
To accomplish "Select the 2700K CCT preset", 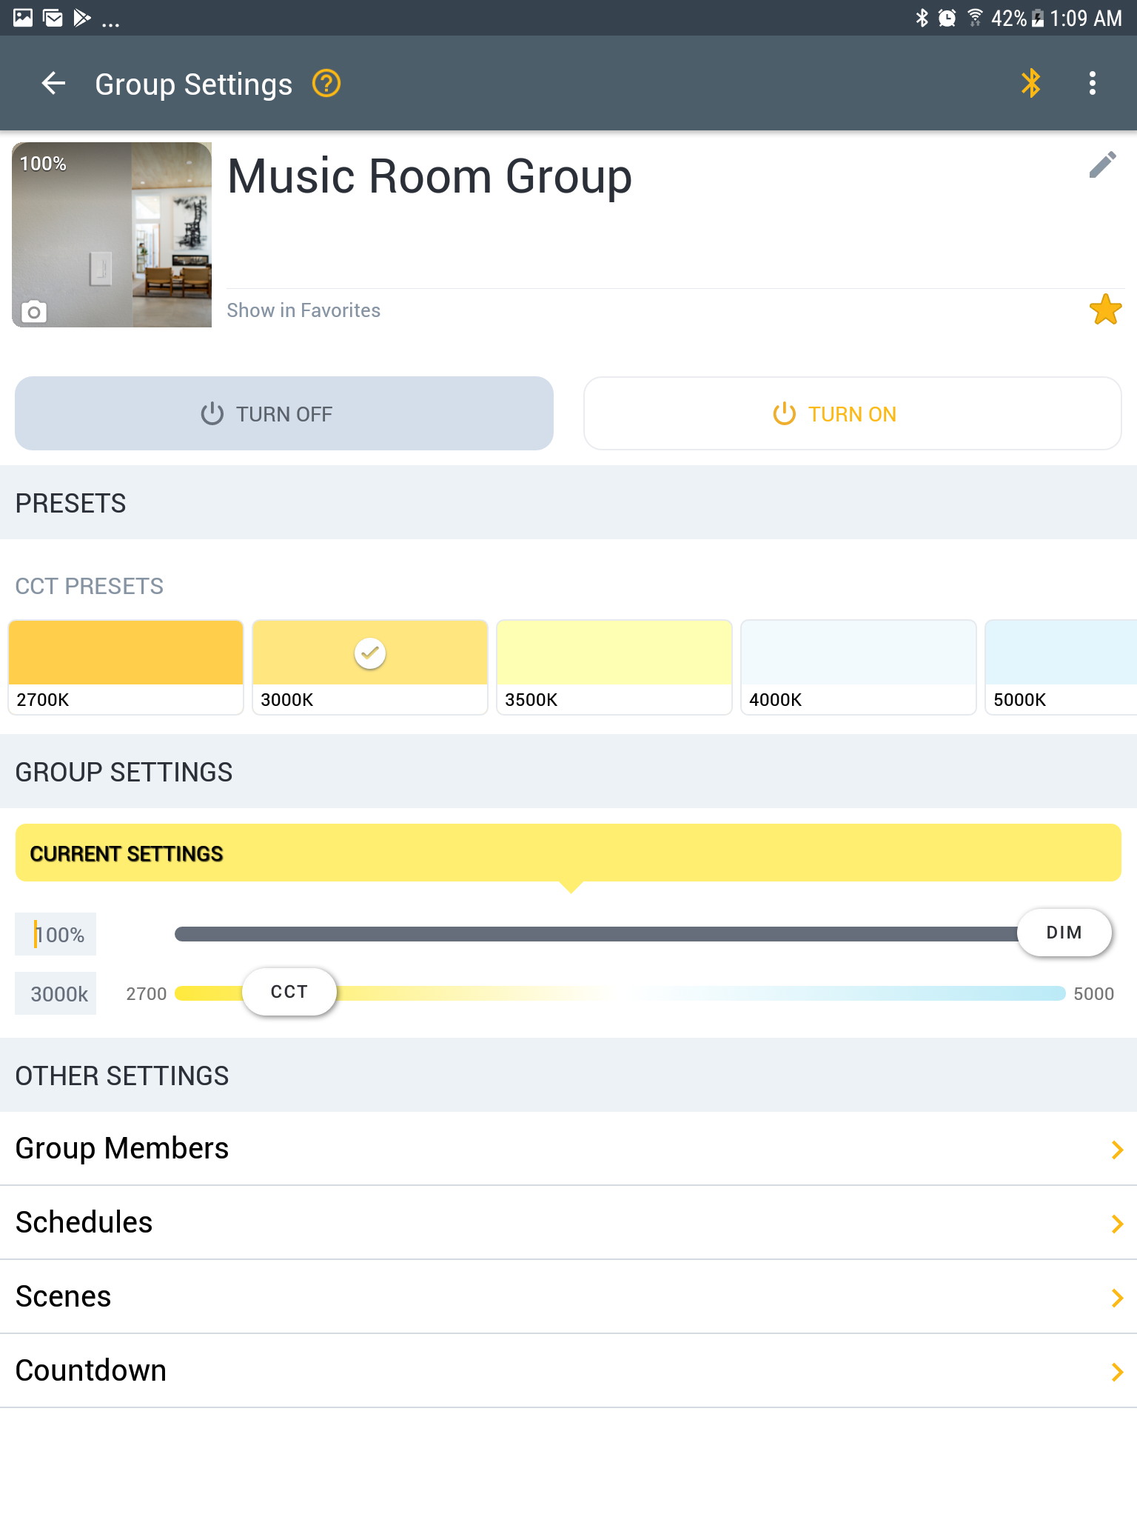I will click(x=126, y=667).
